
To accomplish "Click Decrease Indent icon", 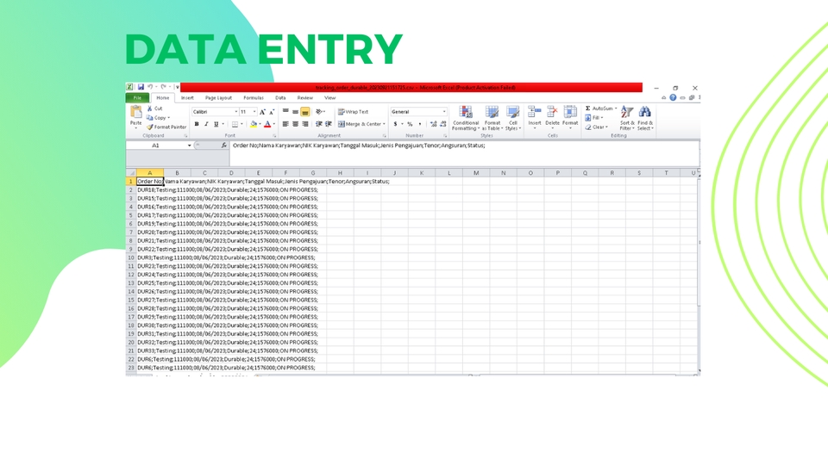I will click(x=319, y=124).
